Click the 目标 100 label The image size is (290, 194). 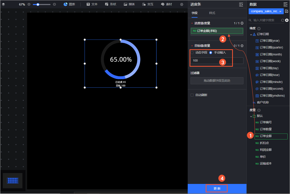coord(121,85)
